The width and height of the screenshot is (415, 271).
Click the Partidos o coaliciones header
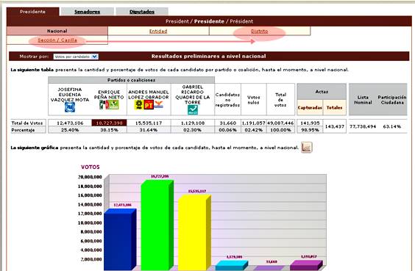click(x=131, y=80)
